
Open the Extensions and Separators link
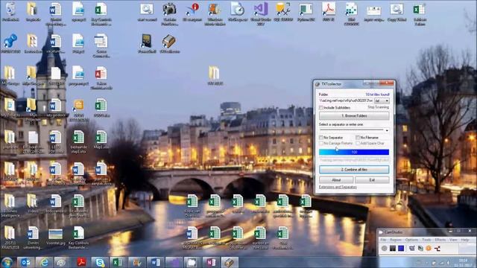pyautogui.click(x=338, y=187)
